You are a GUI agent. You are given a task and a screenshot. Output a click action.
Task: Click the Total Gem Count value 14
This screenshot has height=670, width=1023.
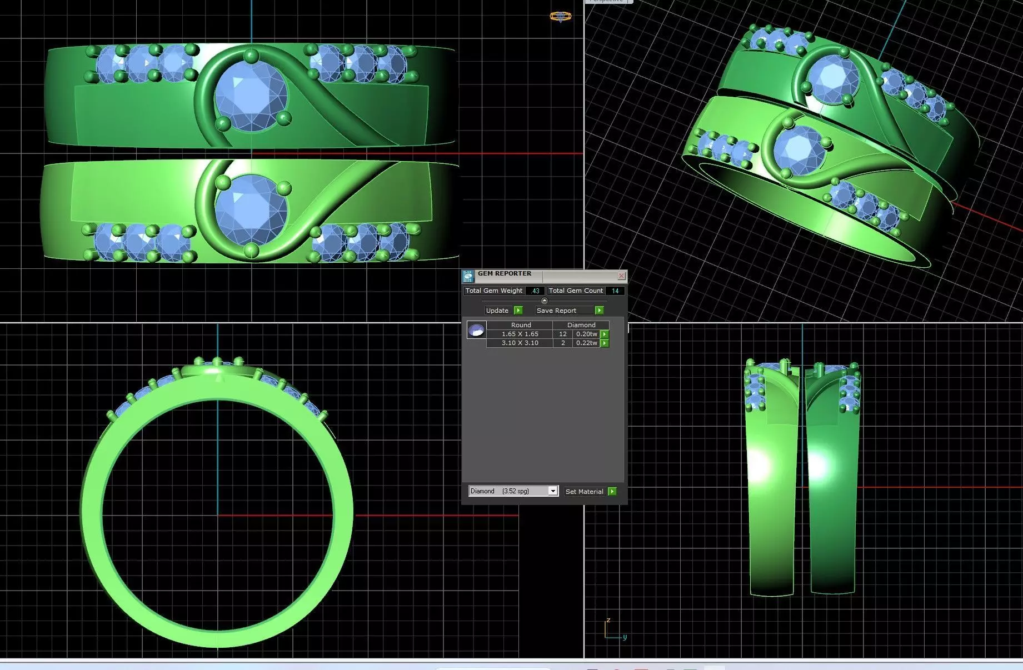click(615, 291)
